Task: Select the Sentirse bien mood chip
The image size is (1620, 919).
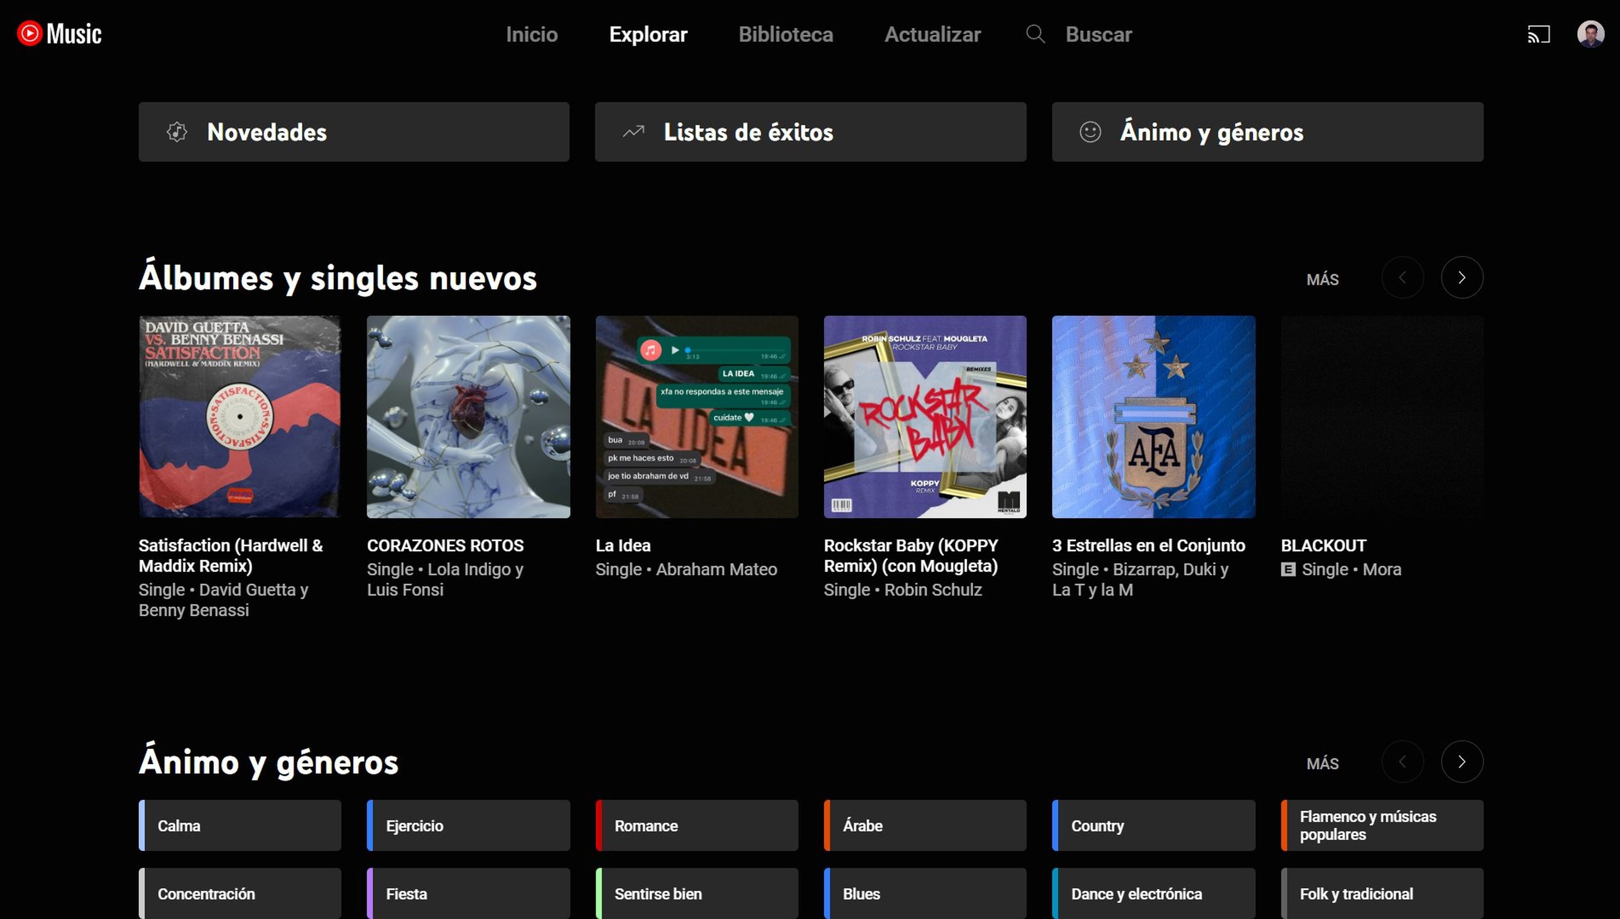Action: tap(697, 894)
